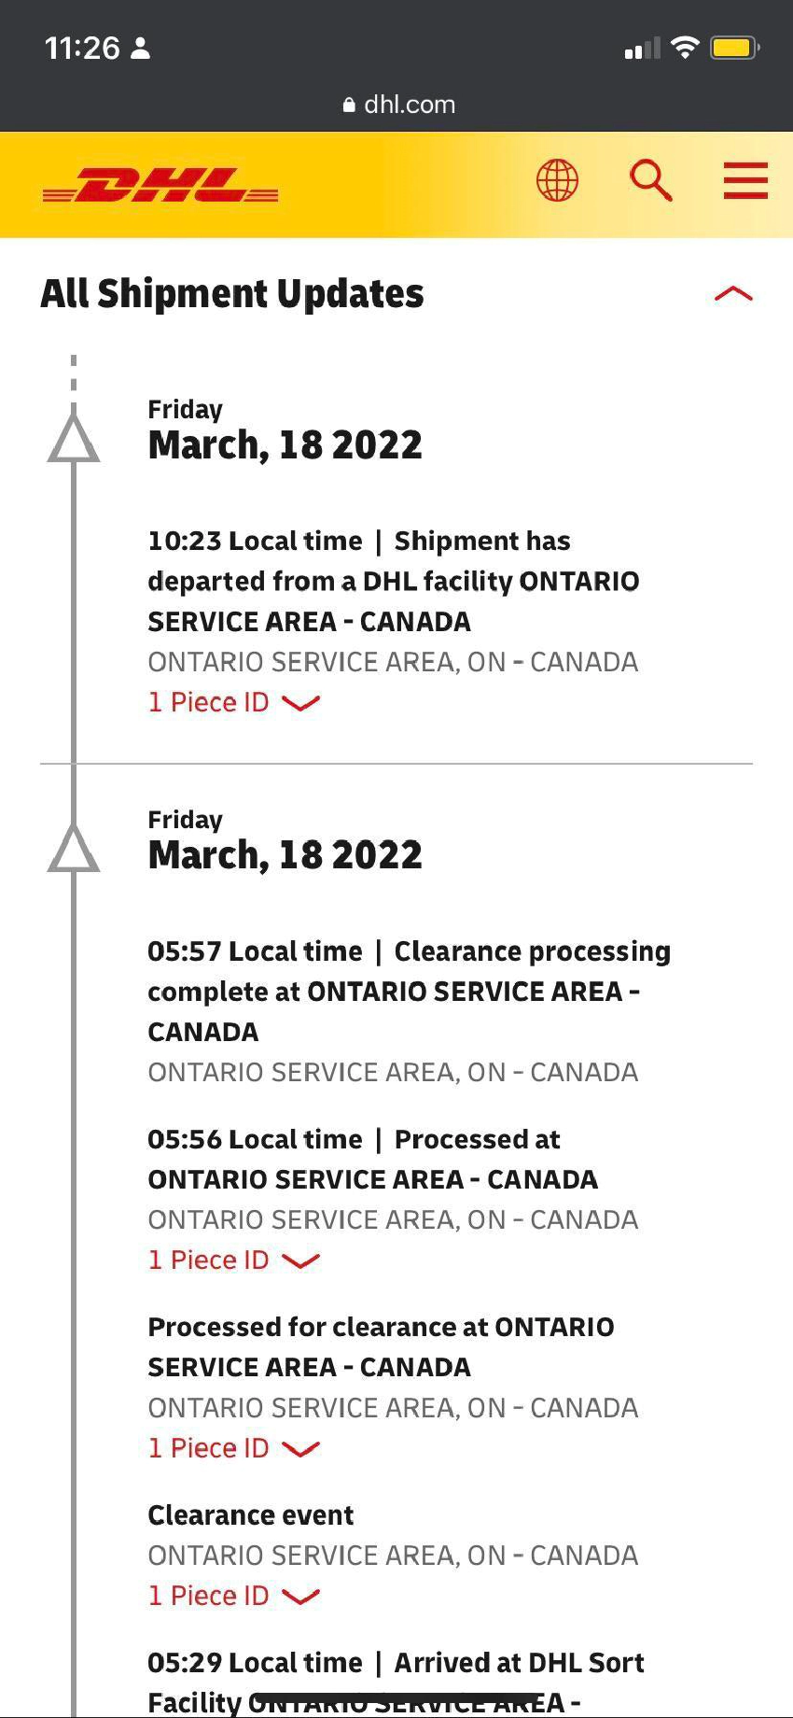This screenshot has width=793, height=1718.
Task: Tap the cellular signal bars icon
Action: [642, 49]
